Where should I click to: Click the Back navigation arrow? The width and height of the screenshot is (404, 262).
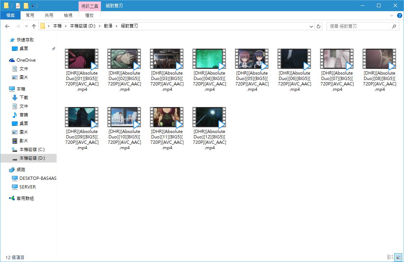[x=7, y=26]
